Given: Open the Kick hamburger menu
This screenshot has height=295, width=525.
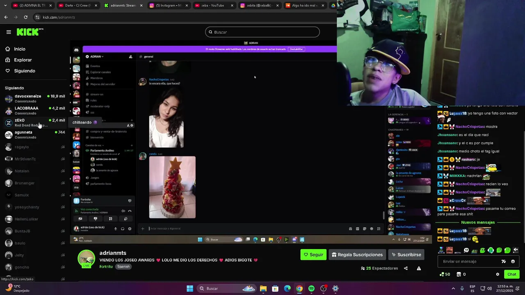Looking at the screenshot, I should pyautogui.click(x=9, y=32).
